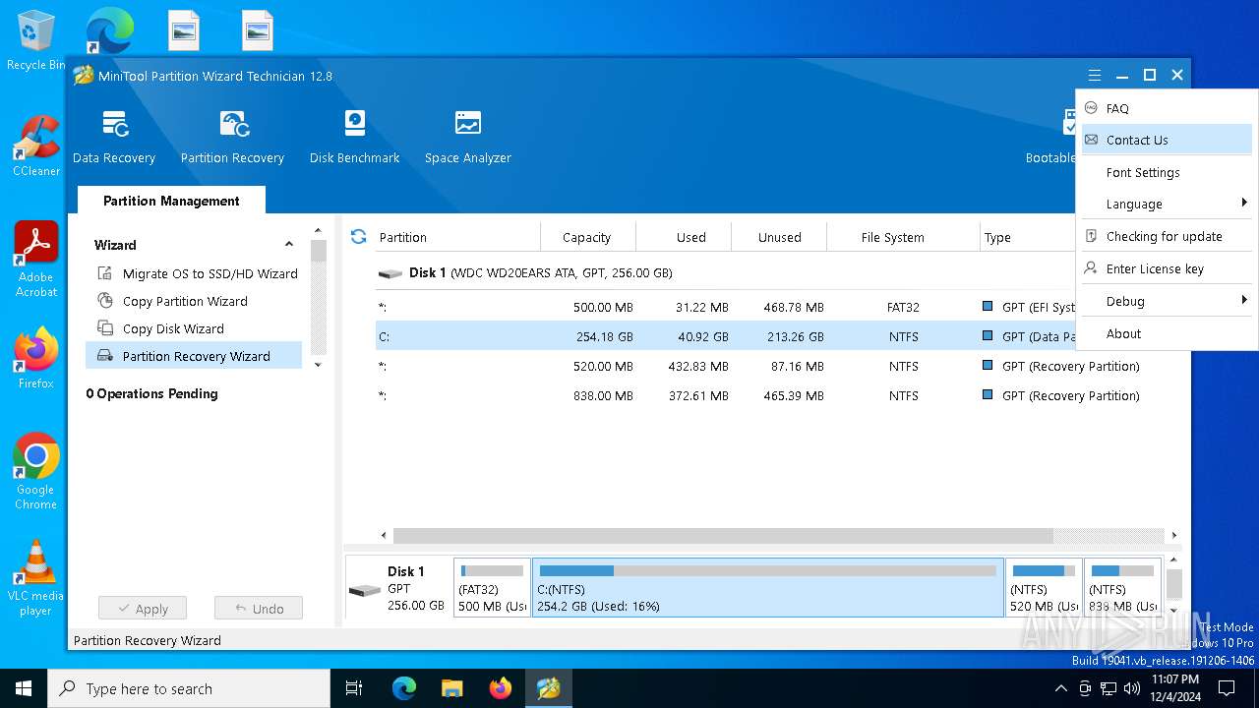Viewport: 1259px width, 708px height.
Task: Show hidden system tray icons
Action: click(x=1060, y=688)
